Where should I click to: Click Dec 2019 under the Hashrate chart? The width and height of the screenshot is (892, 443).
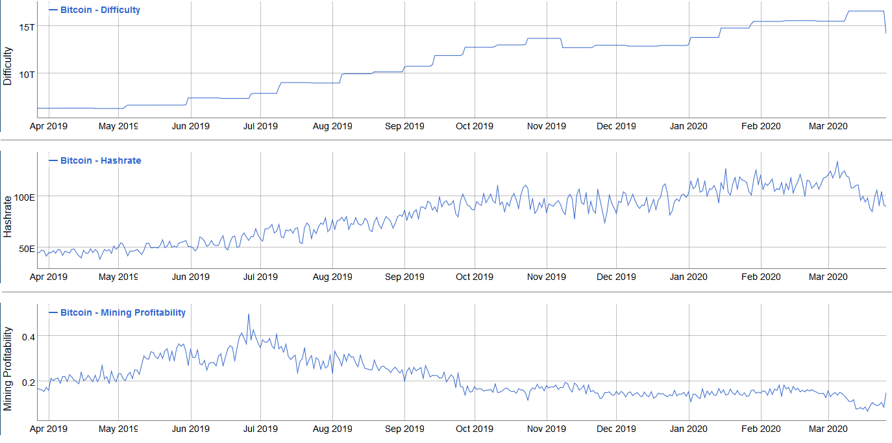coord(616,277)
